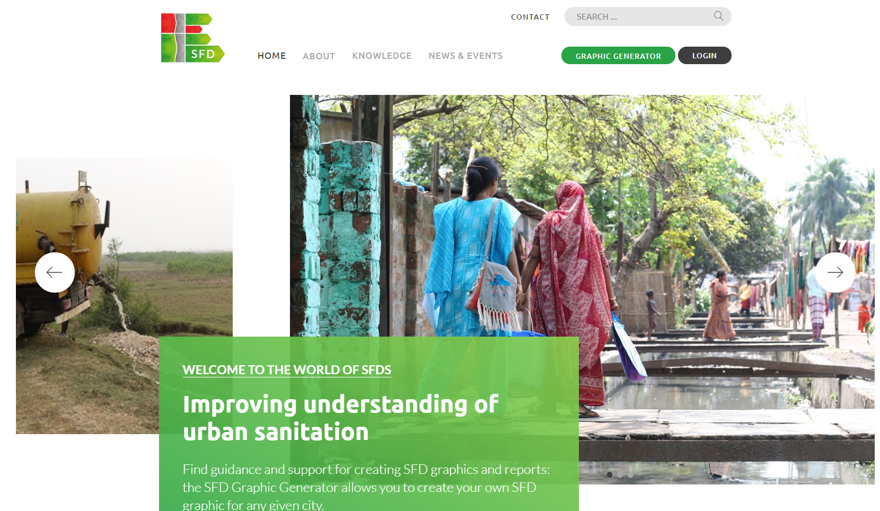The height and width of the screenshot is (511, 880).
Task: Click the SFD logo
Action: tap(193, 38)
